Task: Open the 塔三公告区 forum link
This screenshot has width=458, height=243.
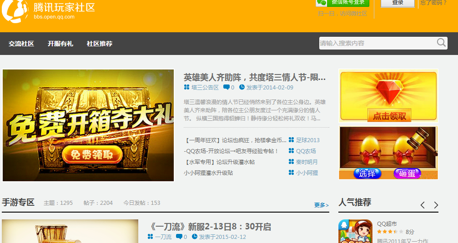Action: [x=205, y=87]
